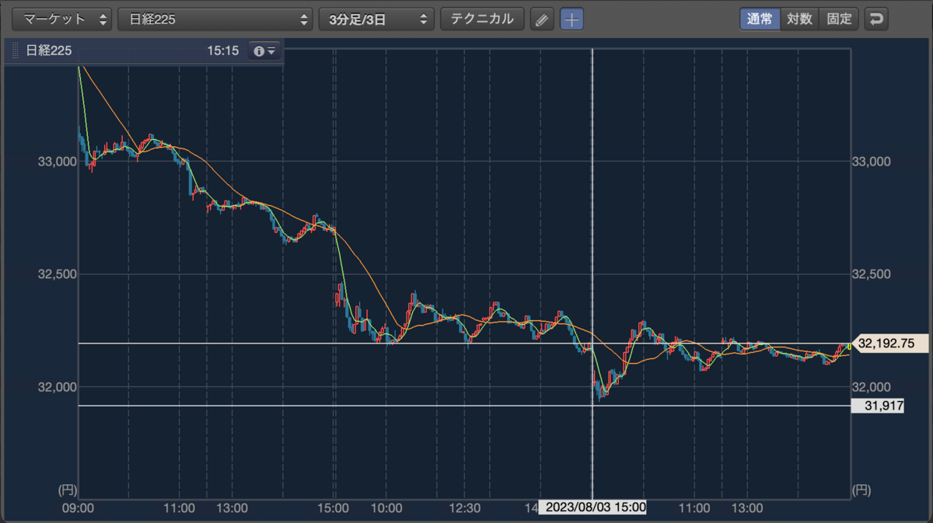
Task: Select the pencil drawing tool
Action: click(542, 19)
